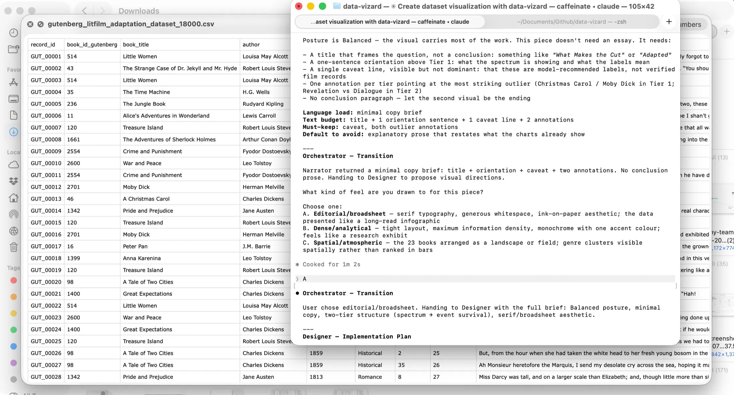Close the Quick Look preview of the CSV
The image size is (734, 395).
30,24
